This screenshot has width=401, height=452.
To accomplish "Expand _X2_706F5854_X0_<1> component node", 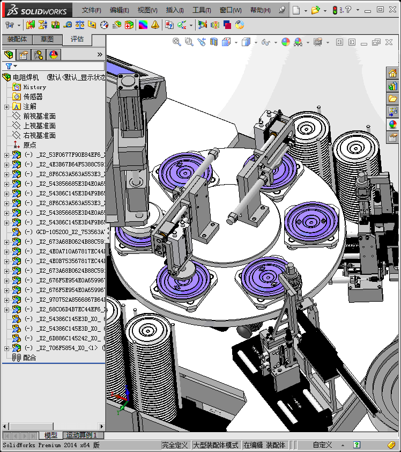I will point(6,348).
